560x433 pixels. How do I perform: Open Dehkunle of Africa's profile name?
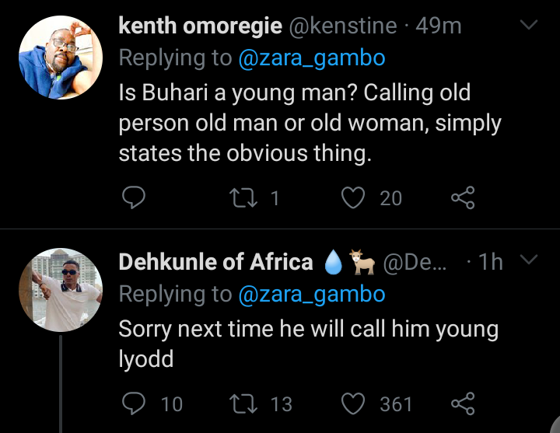pyautogui.click(x=215, y=262)
